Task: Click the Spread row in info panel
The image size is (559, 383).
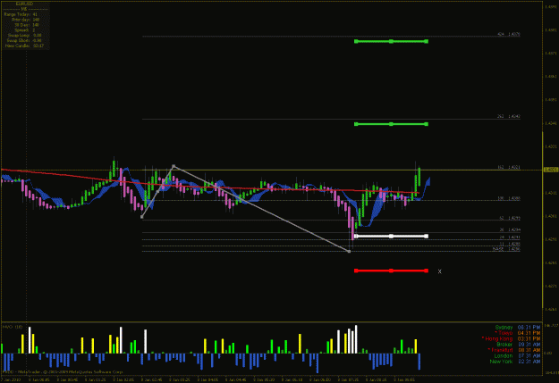Action: pyautogui.click(x=25, y=30)
